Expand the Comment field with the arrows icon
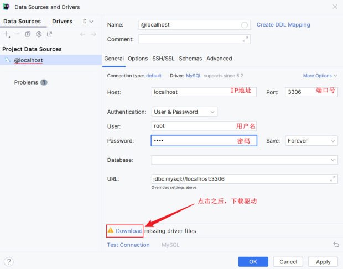This screenshot has width=343, height=269. pos(245,39)
